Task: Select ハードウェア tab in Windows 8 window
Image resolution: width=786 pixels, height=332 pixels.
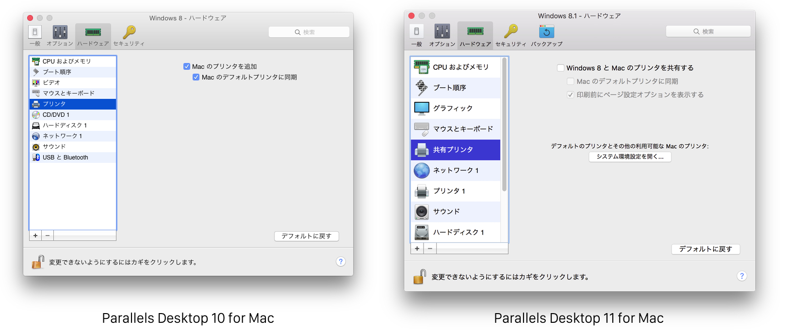Action: coord(93,36)
